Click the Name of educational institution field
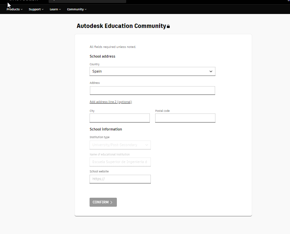 (x=120, y=162)
